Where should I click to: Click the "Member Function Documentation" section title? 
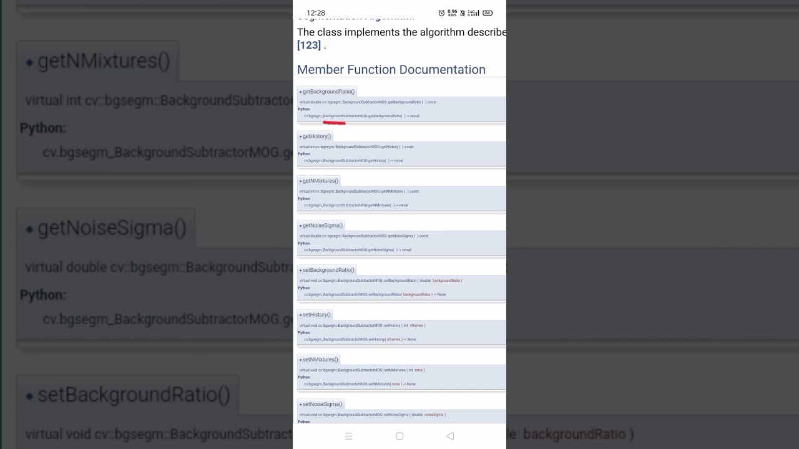(391, 70)
